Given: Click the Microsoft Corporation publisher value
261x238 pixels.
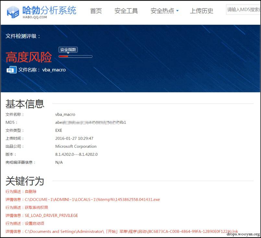Looking at the screenshot, I should point(76,146).
